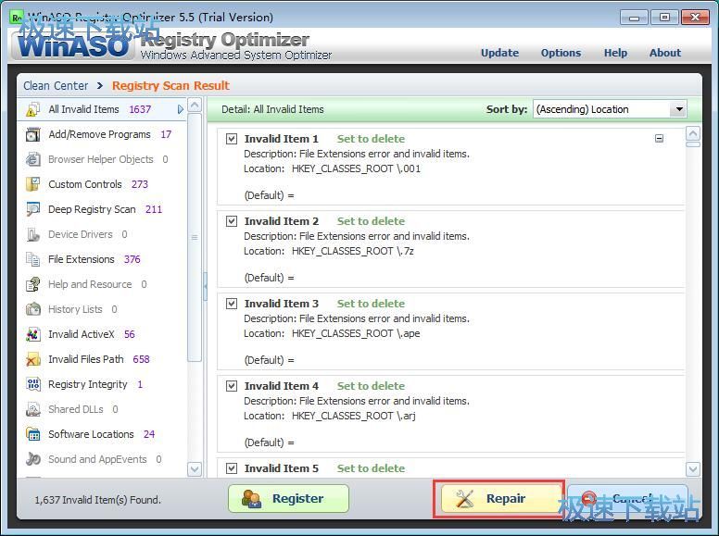Select Invalid Files Path 658 category
This screenshot has height=536, width=719.
(102, 359)
